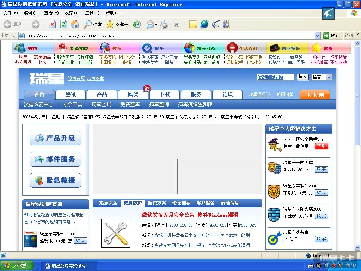Switch to the 资讯 site tab
The image size is (361, 271).
coord(71,95)
